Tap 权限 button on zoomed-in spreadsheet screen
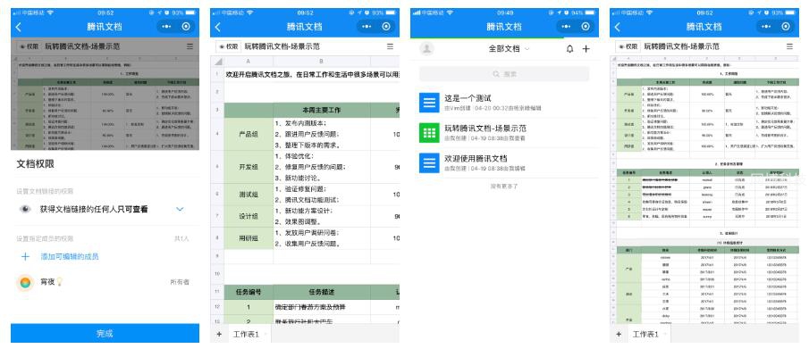809x357 pixels. [228, 46]
